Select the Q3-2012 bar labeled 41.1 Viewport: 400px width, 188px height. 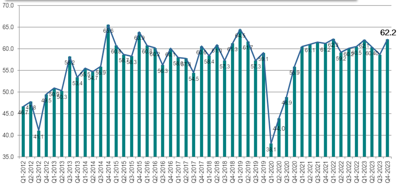click(38, 143)
